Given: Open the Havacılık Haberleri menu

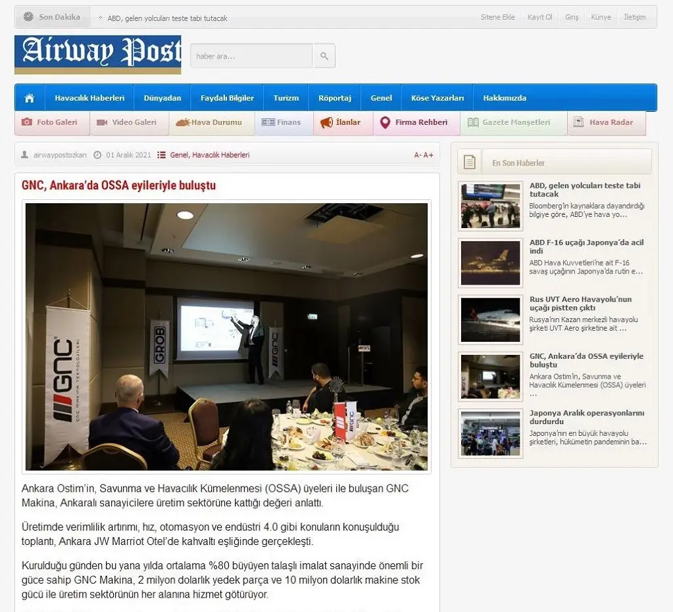Looking at the screenshot, I should point(89,98).
